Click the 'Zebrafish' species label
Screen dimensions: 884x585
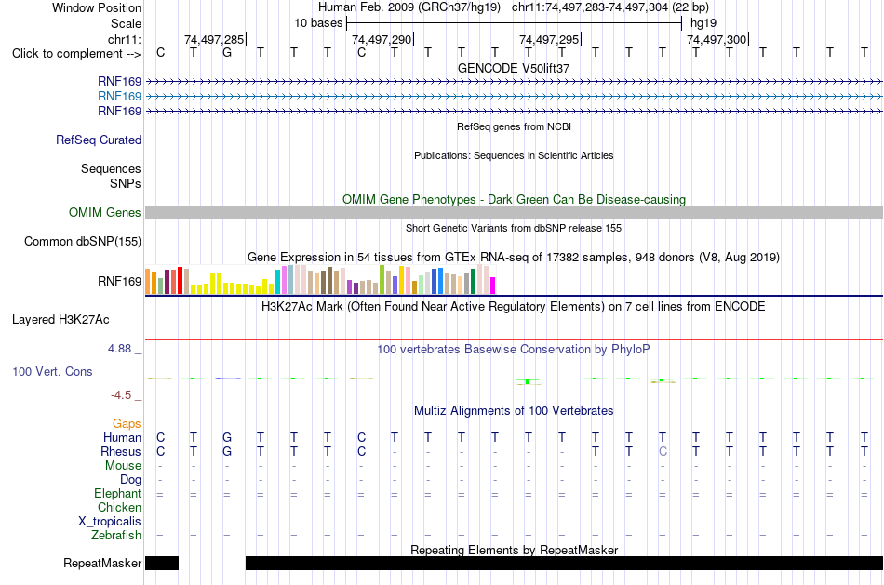pos(116,535)
